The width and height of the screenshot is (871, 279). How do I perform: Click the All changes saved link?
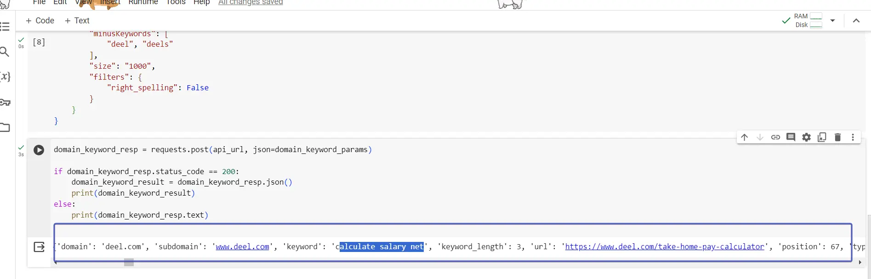click(250, 2)
